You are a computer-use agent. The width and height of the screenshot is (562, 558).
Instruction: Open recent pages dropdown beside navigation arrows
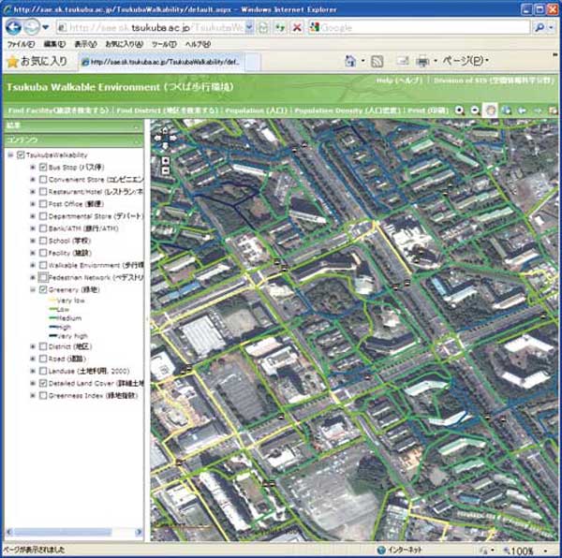[x=46, y=27]
